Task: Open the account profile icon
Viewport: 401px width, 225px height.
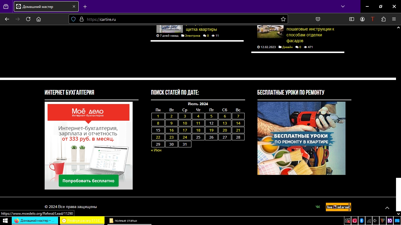Action: [x=362, y=19]
